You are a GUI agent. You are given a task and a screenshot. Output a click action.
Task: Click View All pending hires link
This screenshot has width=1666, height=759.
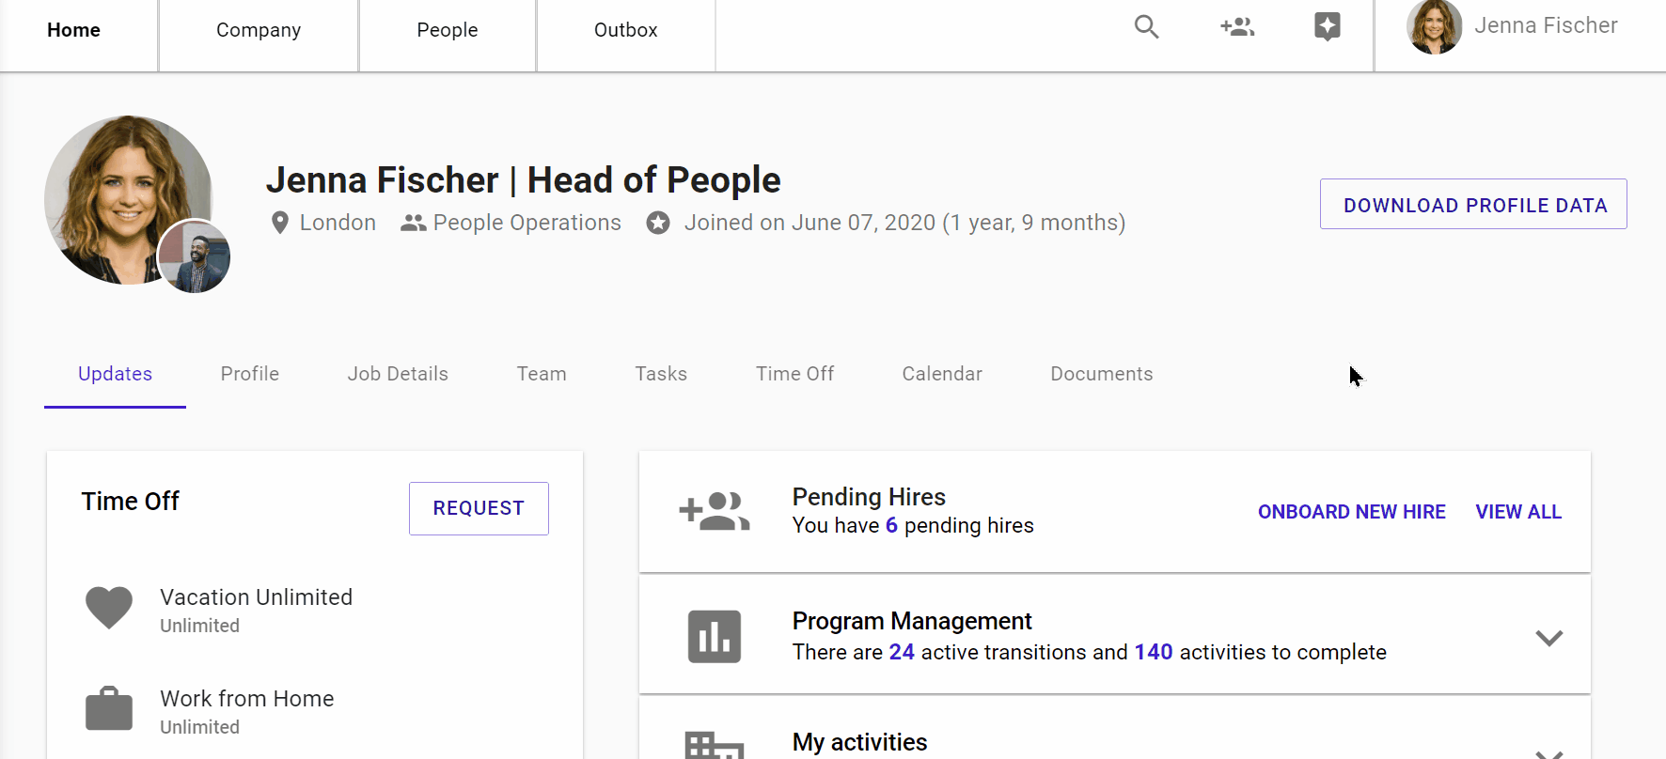(1518, 512)
